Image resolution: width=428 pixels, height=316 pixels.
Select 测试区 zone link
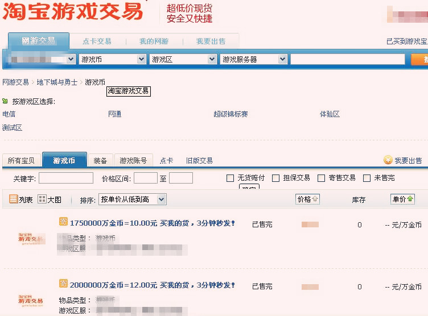point(12,128)
